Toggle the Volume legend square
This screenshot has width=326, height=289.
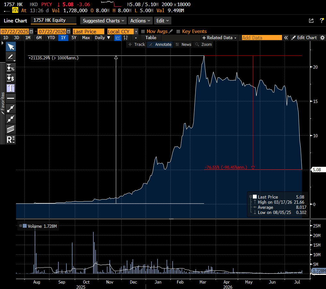pos(25,226)
